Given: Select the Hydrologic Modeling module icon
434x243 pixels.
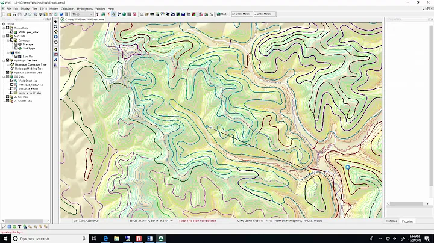Looking at the screenshot, I should tap(113, 14).
